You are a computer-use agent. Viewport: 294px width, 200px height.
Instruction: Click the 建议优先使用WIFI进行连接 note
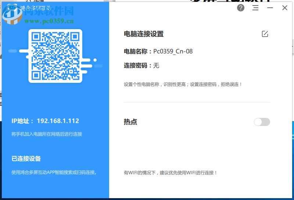point(189,173)
